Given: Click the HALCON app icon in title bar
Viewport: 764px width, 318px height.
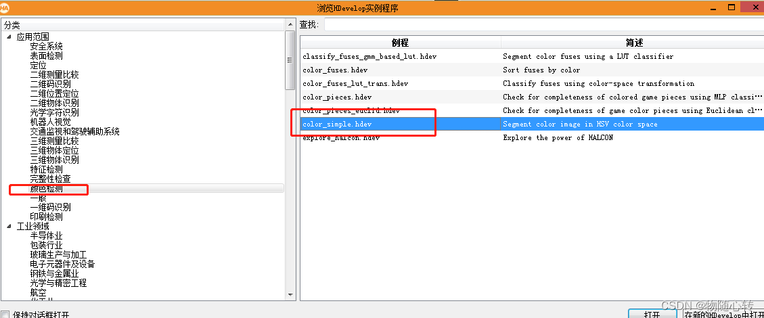Looking at the screenshot, I should pos(4,7).
